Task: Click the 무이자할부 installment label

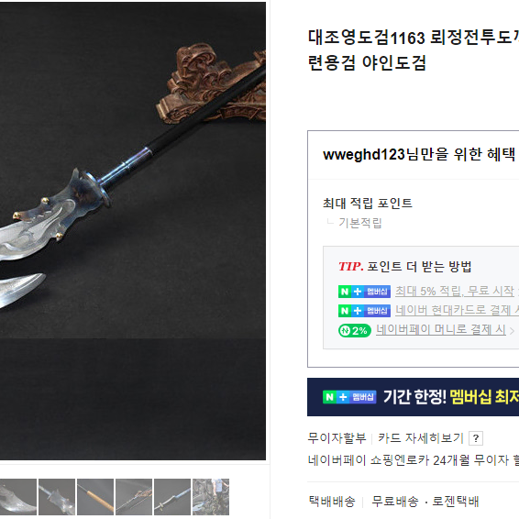Action: 337,438
